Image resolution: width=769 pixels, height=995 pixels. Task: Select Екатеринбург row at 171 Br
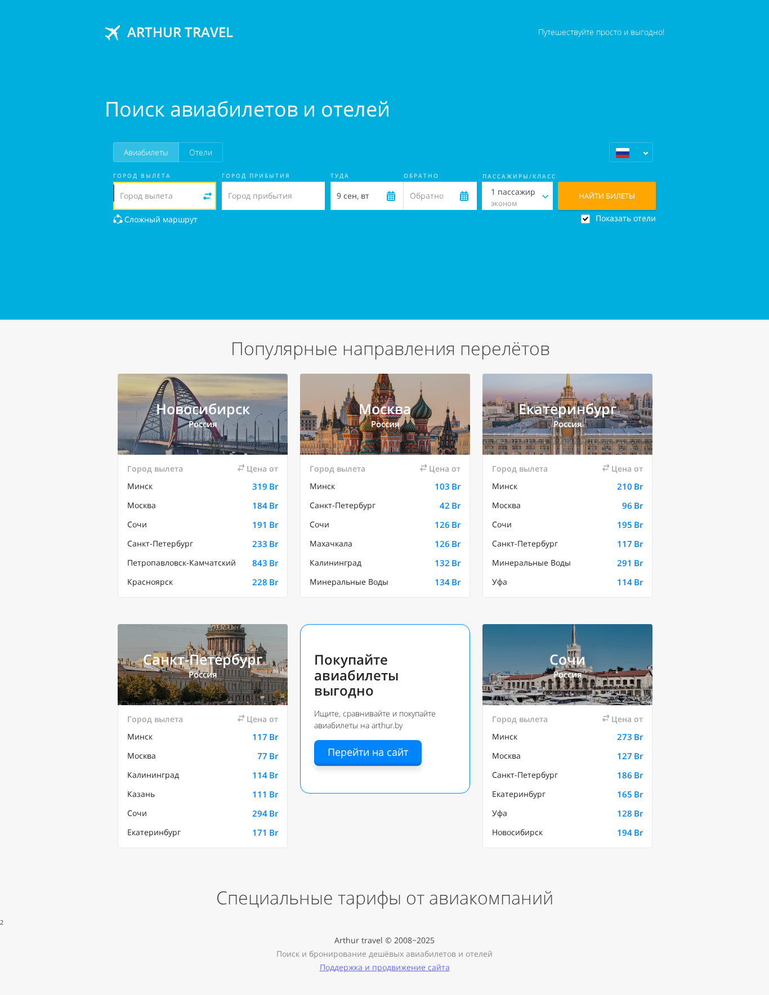click(203, 832)
